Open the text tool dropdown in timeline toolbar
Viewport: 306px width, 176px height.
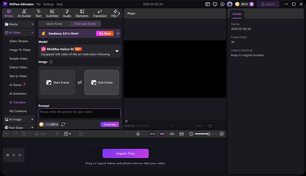click(67, 134)
